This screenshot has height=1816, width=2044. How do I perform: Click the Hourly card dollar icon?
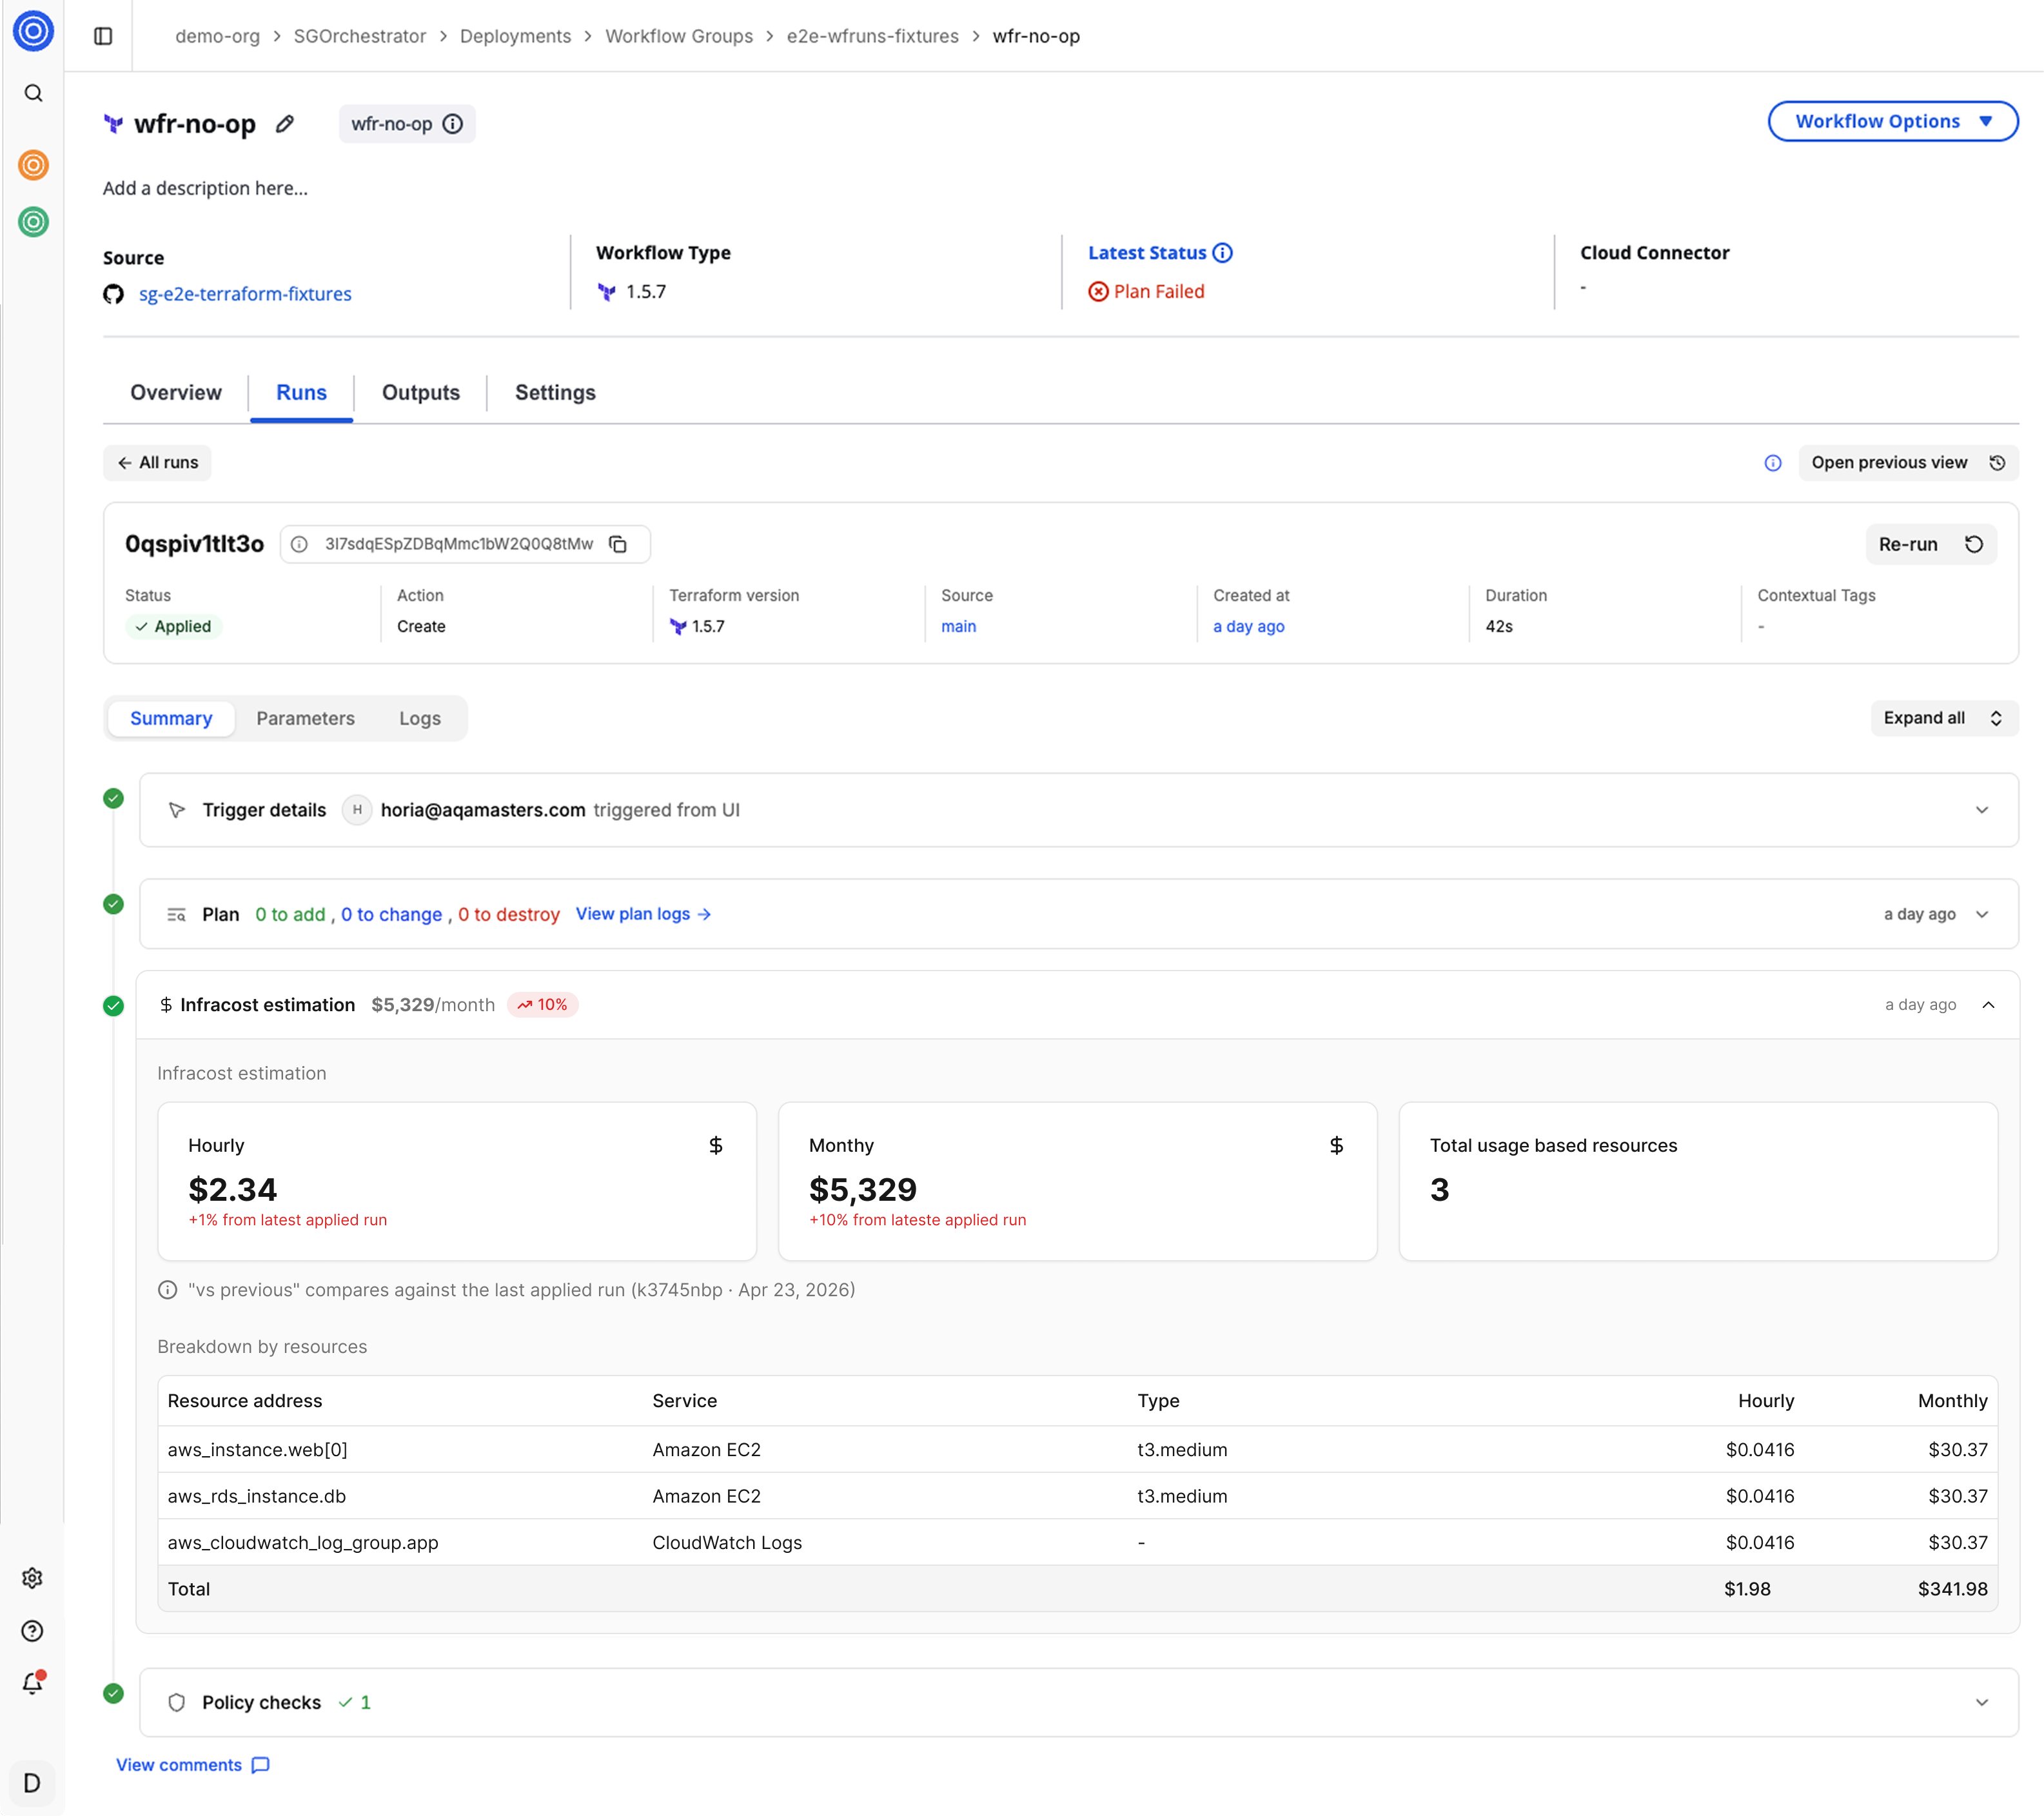click(x=716, y=1146)
